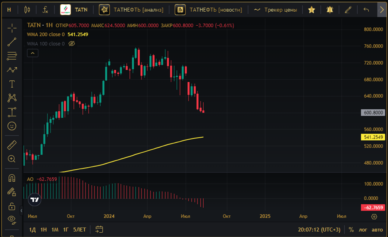Viewport: 388px width, 237px height.
Task: Open Трекер цены button
Action: [275, 10]
